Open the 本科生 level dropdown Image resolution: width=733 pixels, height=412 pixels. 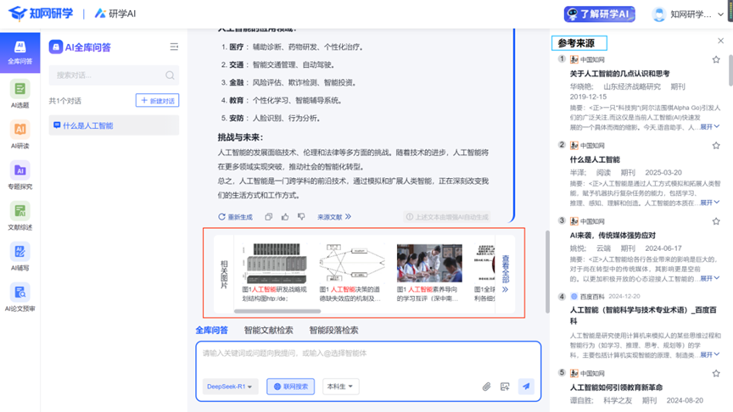[340, 387]
